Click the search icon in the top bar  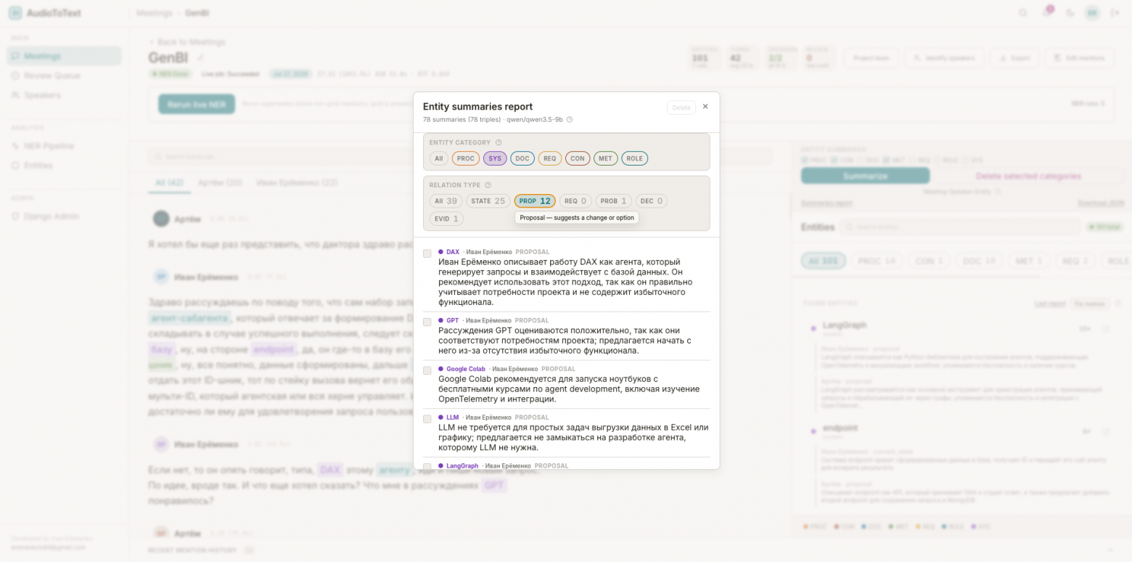pyautogui.click(x=1023, y=13)
